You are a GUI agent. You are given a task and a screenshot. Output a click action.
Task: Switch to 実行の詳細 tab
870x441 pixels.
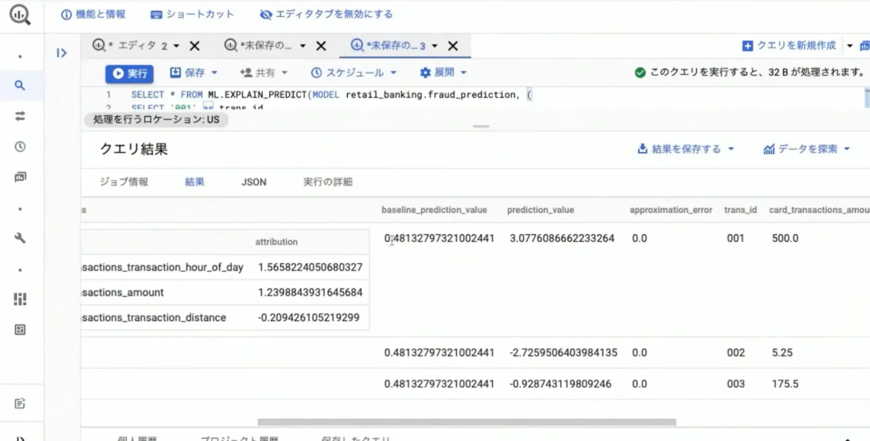point(328,182)
